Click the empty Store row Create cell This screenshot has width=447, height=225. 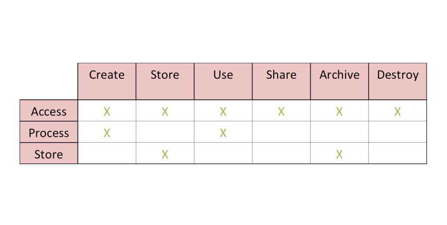pos(107,153)
